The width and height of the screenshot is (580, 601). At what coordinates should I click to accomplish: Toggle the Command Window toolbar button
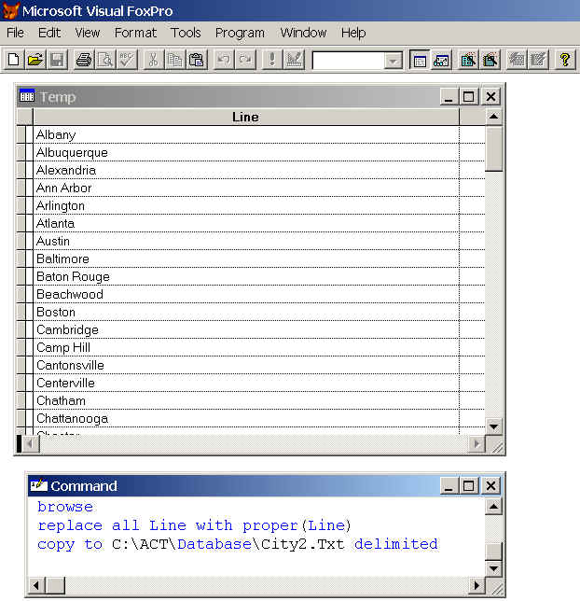click(420, 60)
